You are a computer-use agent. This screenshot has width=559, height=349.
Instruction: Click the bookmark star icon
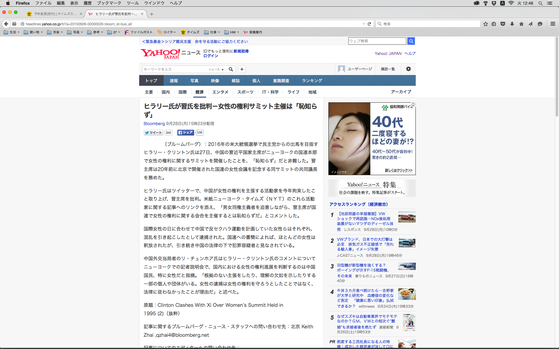[485, 24]
